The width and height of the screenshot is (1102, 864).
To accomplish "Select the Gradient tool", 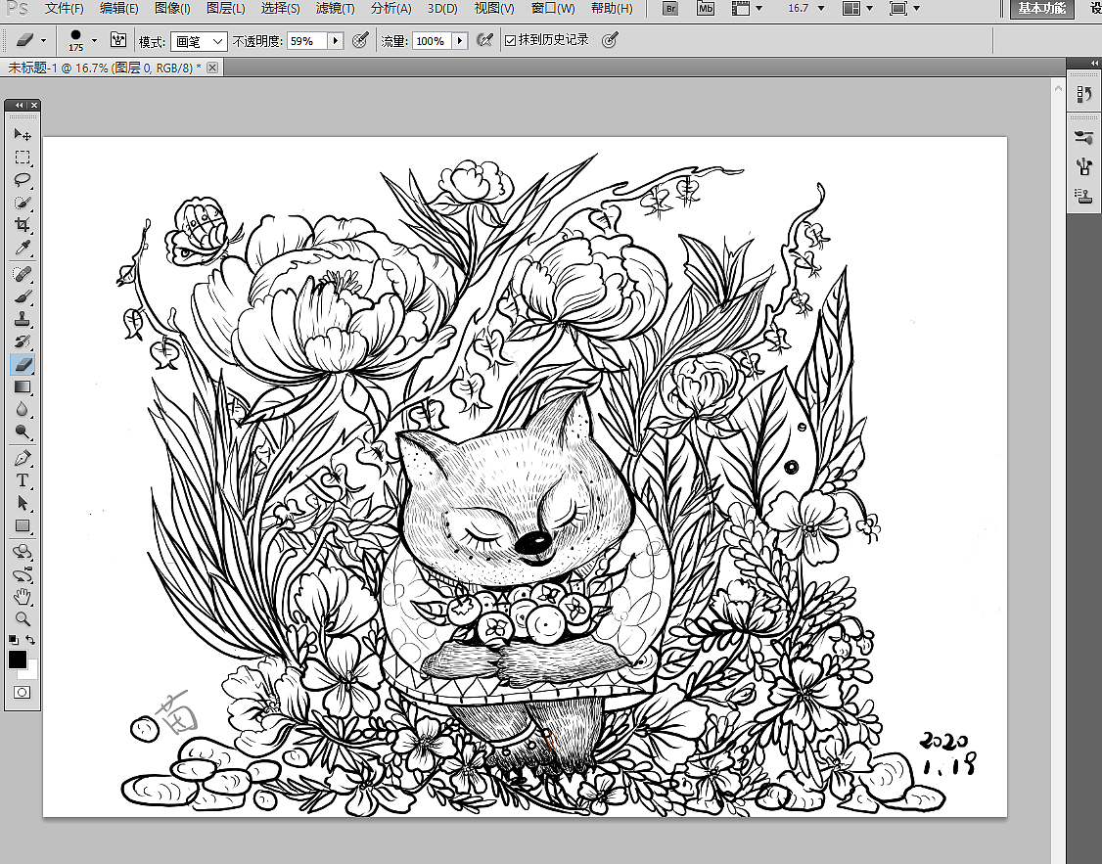I will tap(23, 387).
